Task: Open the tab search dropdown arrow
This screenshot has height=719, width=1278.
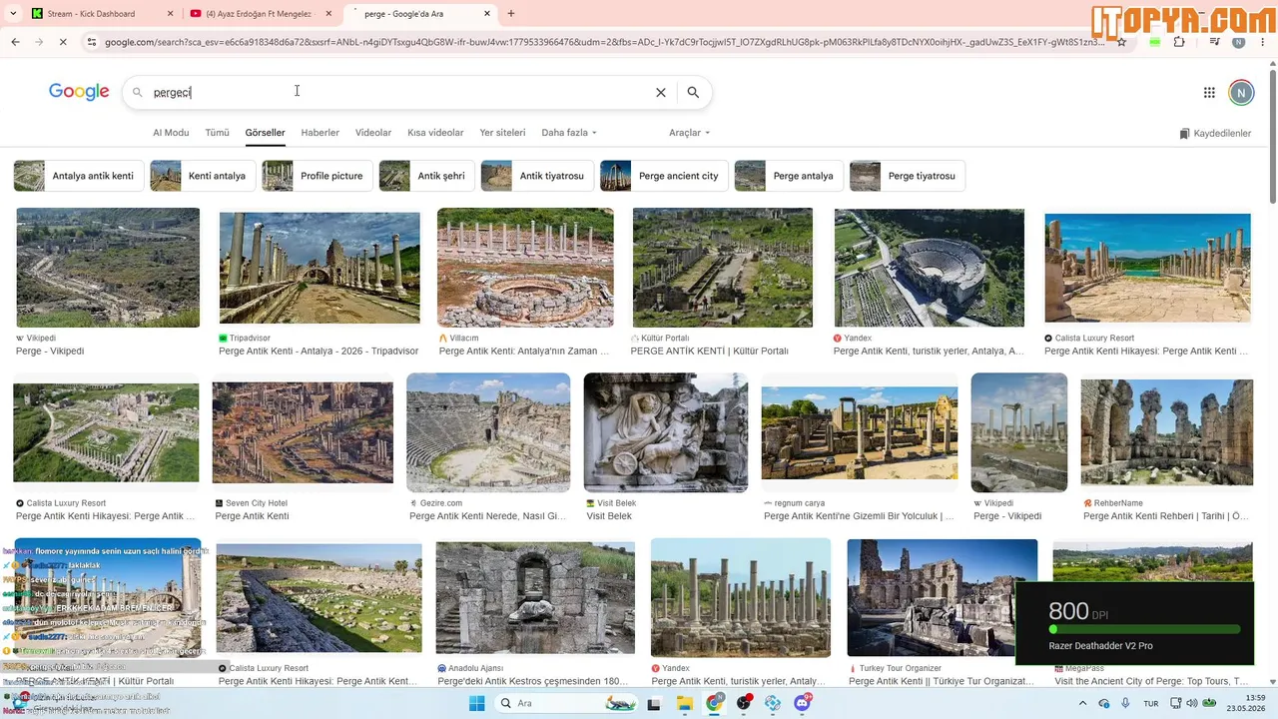Action: pos(14,14)
